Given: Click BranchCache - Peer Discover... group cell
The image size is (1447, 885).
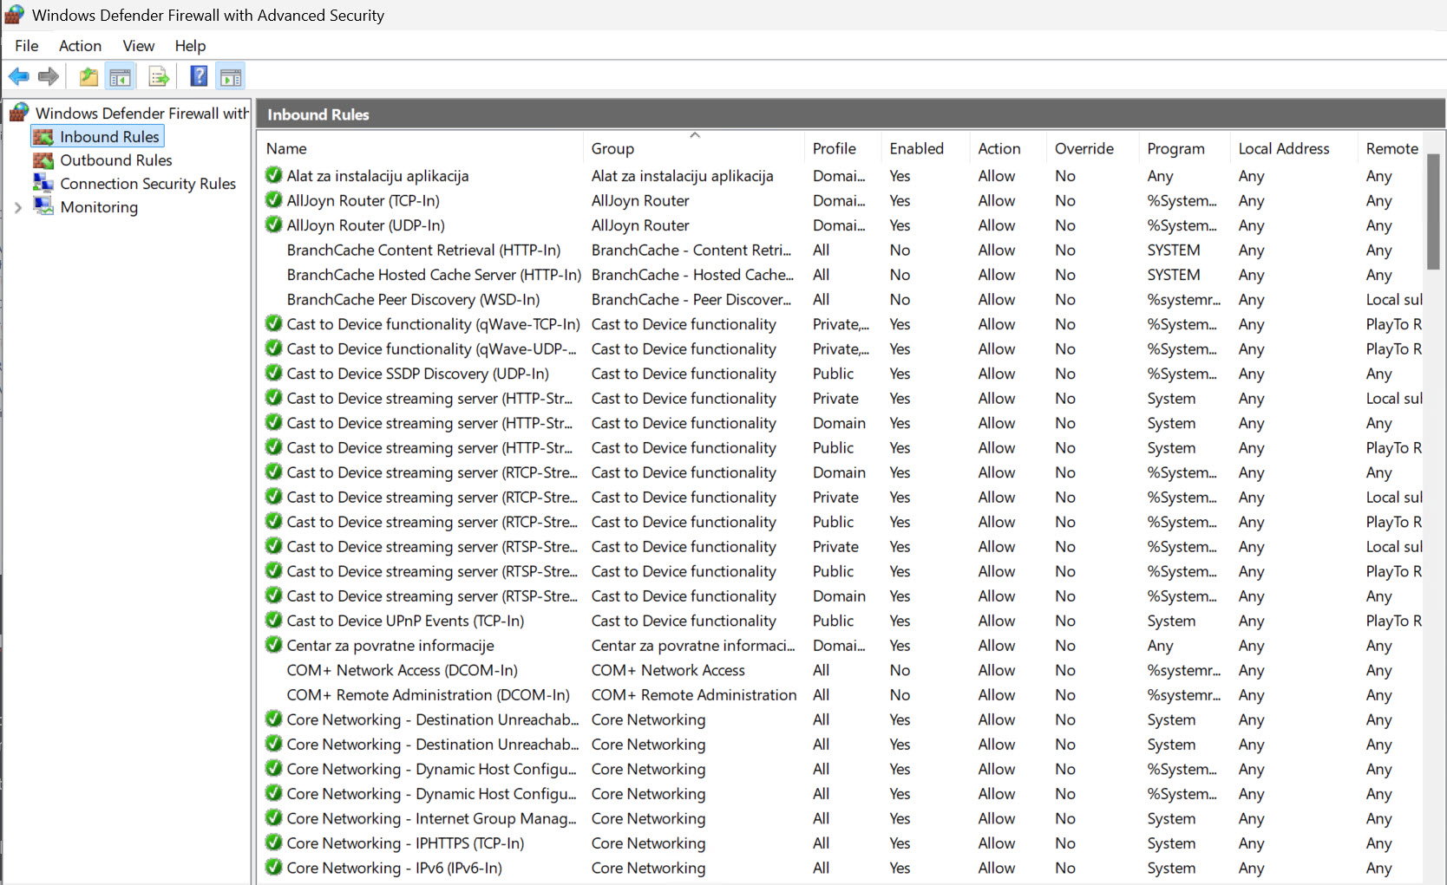Looking at the screenshot, I should tap(691, 299).
